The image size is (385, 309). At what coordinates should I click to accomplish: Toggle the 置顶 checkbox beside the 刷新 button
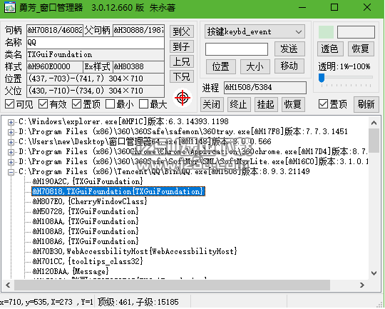tap(323, 104)
